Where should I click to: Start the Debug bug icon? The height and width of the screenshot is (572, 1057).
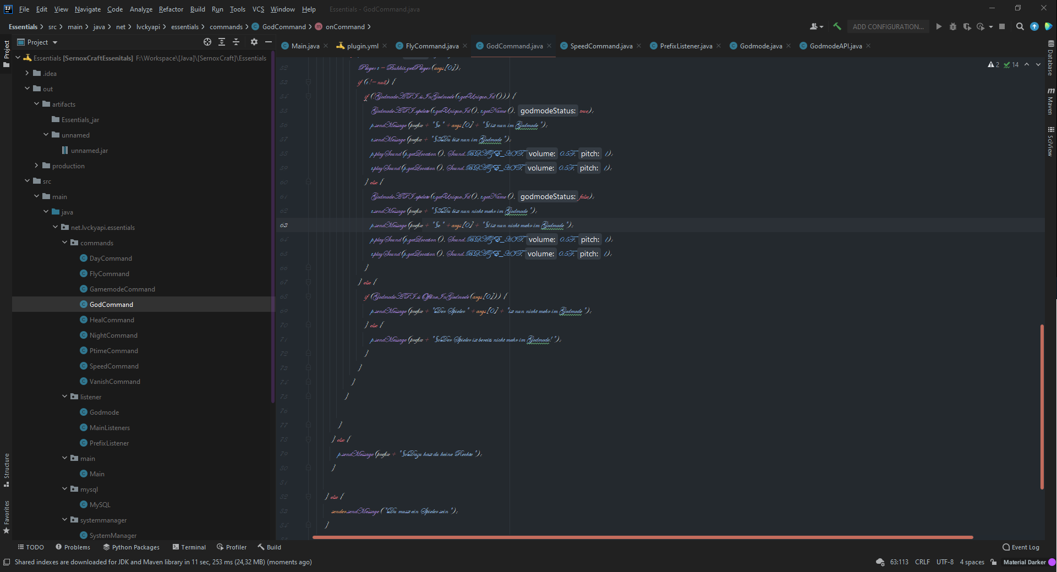point(953,26)
